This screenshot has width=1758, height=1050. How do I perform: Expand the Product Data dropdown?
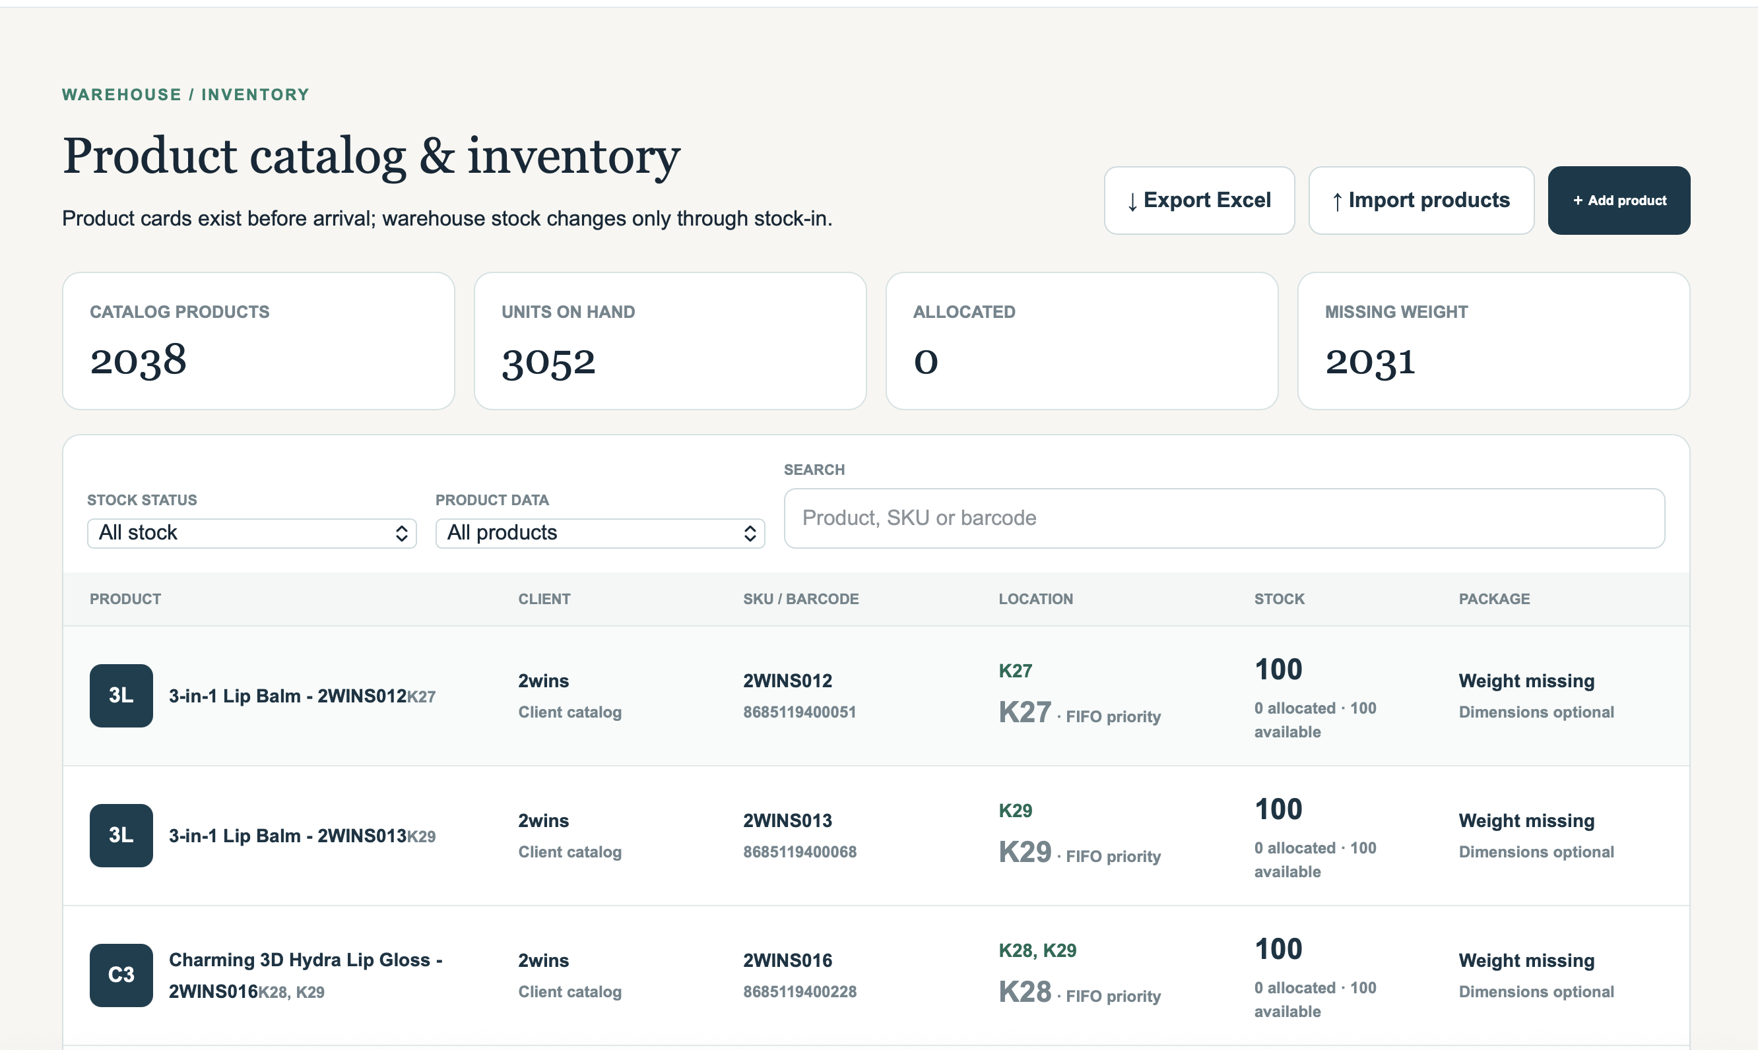(600, 533)
